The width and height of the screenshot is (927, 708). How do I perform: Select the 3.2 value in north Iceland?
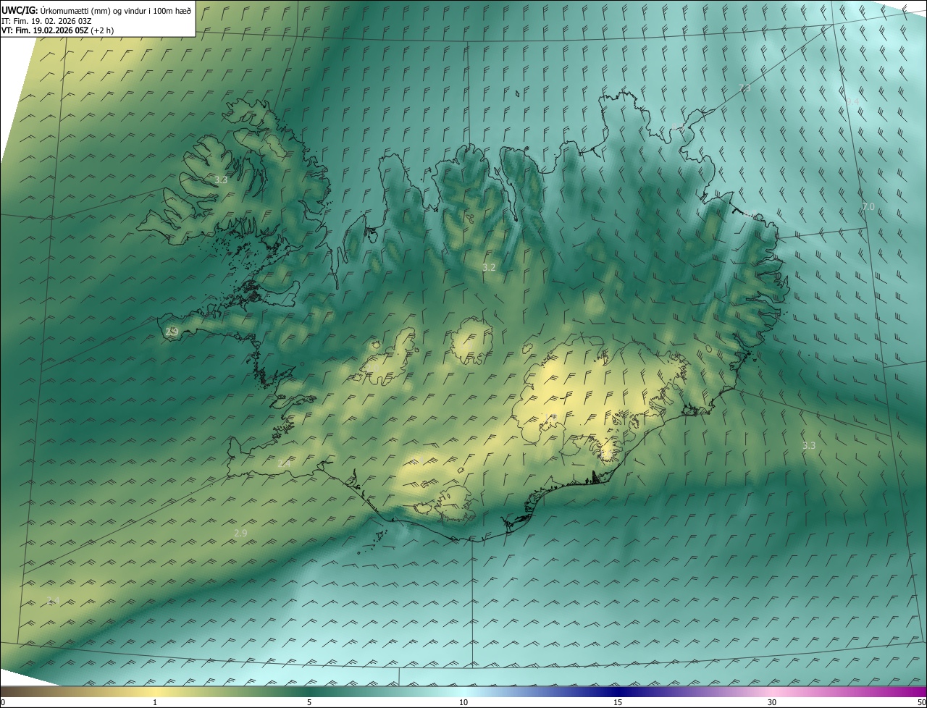coord(489,267)
